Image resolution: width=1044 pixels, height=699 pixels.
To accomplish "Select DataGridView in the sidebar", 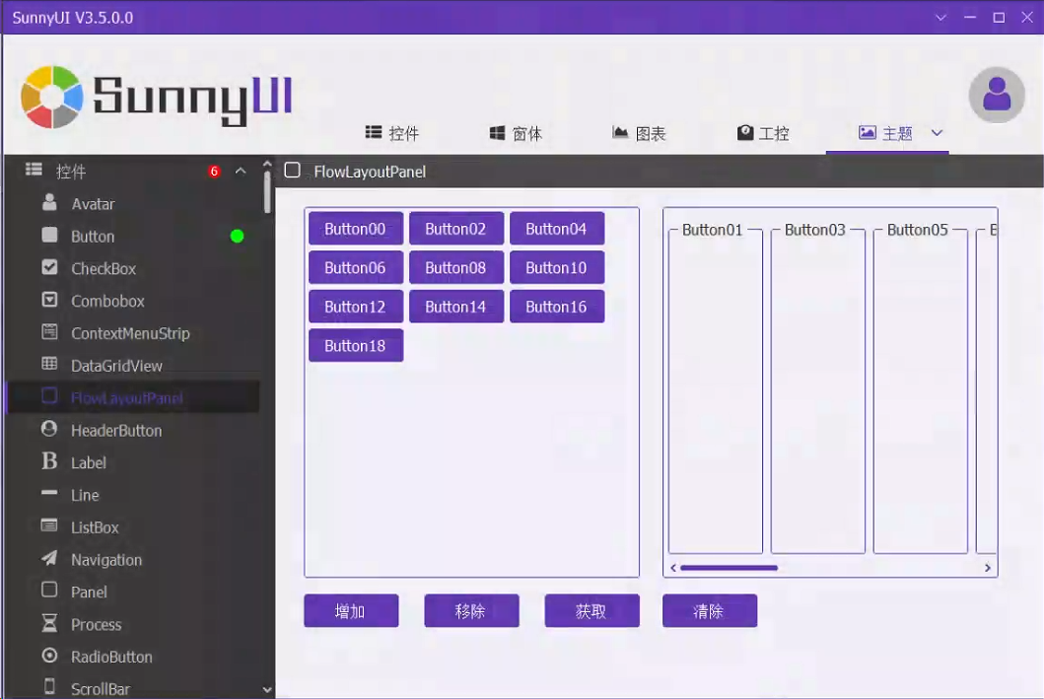I will (x=132, y=366).
